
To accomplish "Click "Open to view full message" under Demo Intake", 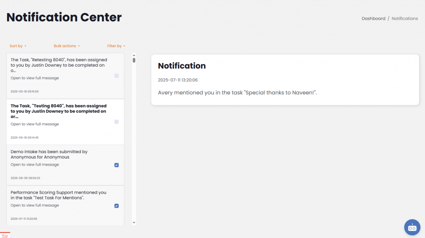I will pos(35,165).
